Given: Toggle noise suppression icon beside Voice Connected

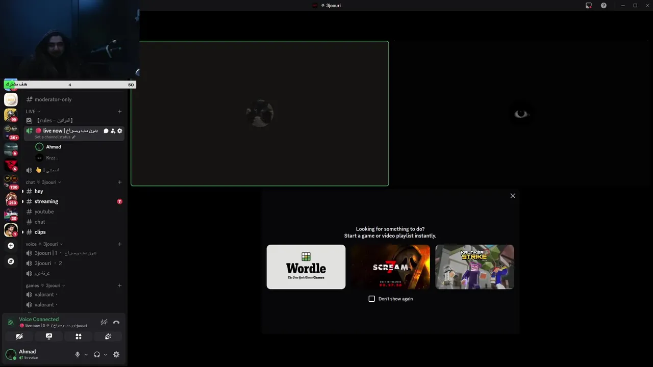Looking at the screenshot, I should [104, 322].
